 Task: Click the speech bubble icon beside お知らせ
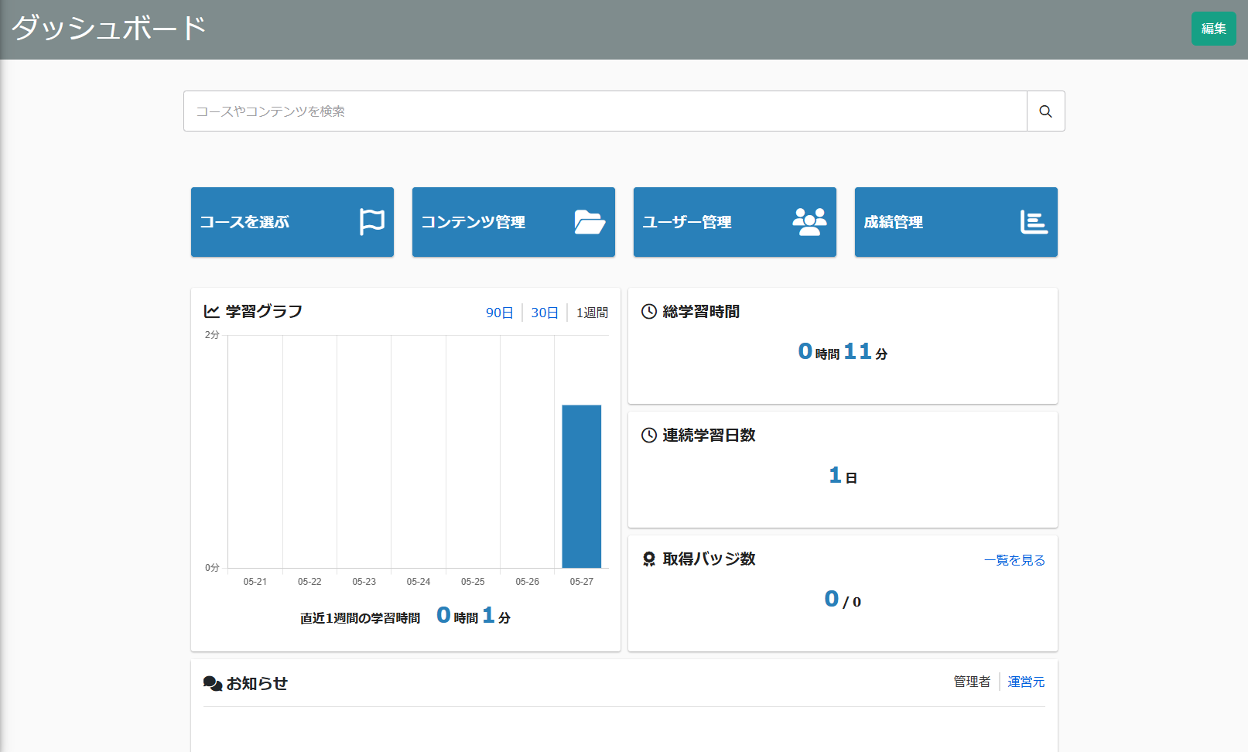[211, 682]
